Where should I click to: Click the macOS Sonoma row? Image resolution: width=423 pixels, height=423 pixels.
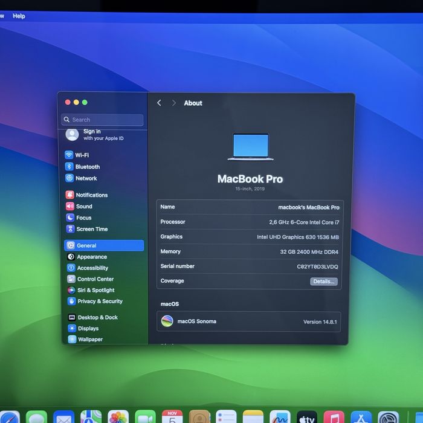(249, 321)
